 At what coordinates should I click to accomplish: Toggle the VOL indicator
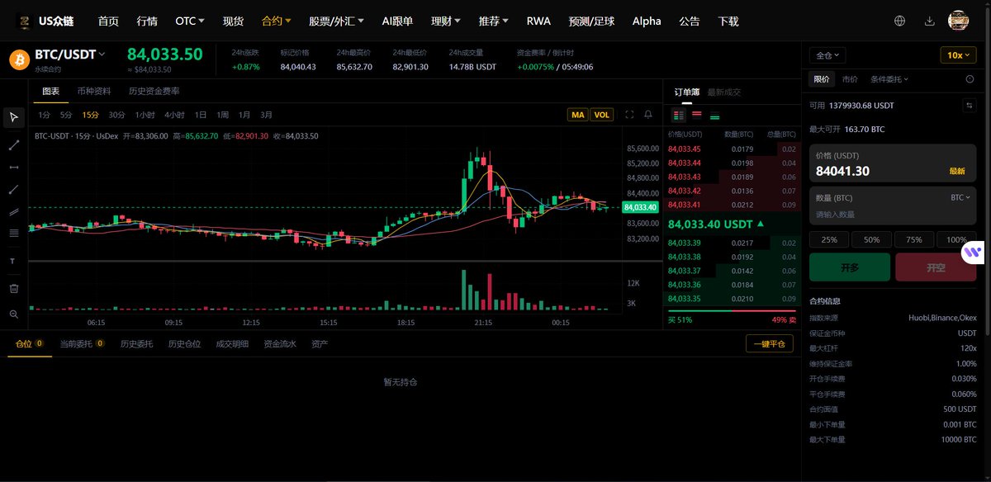point(602,115)
